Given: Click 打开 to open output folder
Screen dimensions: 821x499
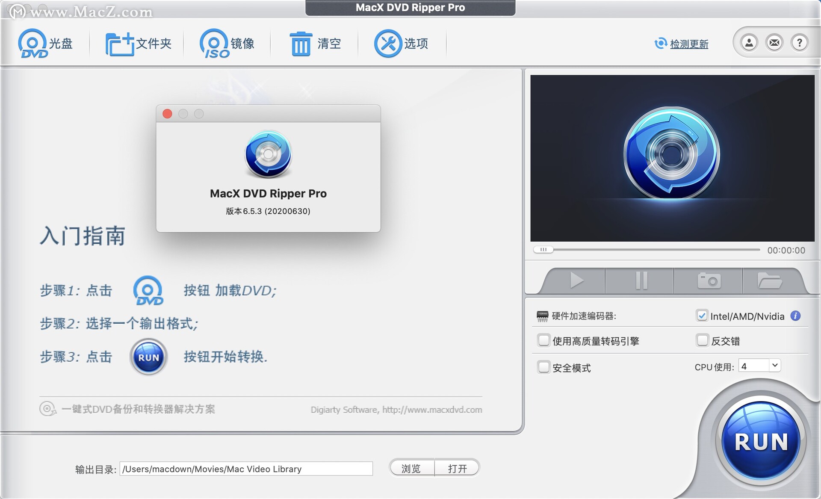Looking at the screenshot, I should [457, 469].
